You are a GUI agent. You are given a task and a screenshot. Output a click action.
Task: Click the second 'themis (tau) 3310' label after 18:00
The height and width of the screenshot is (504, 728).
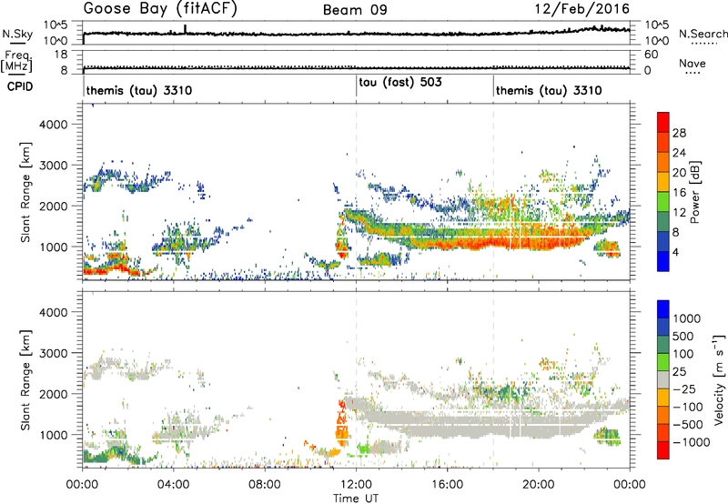[x=549, y=90]
